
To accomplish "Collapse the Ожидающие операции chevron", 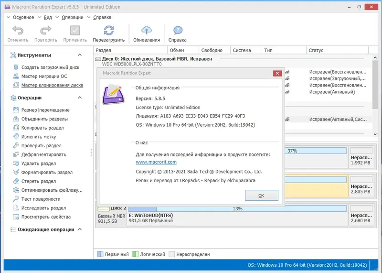I will 80,229.
